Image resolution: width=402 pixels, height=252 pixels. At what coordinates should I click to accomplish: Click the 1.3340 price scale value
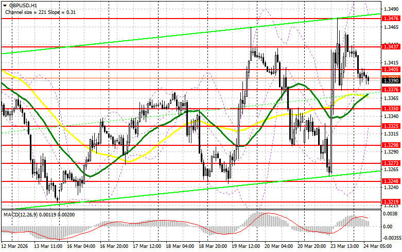(x=391, y=116)
